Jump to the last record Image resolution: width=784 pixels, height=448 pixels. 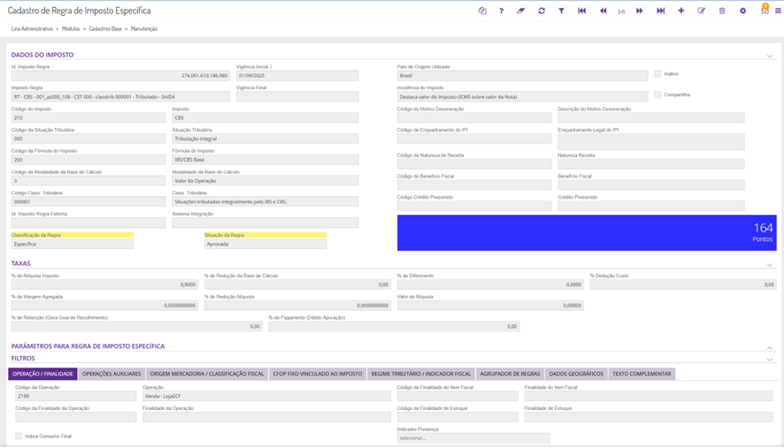(660, 11)
